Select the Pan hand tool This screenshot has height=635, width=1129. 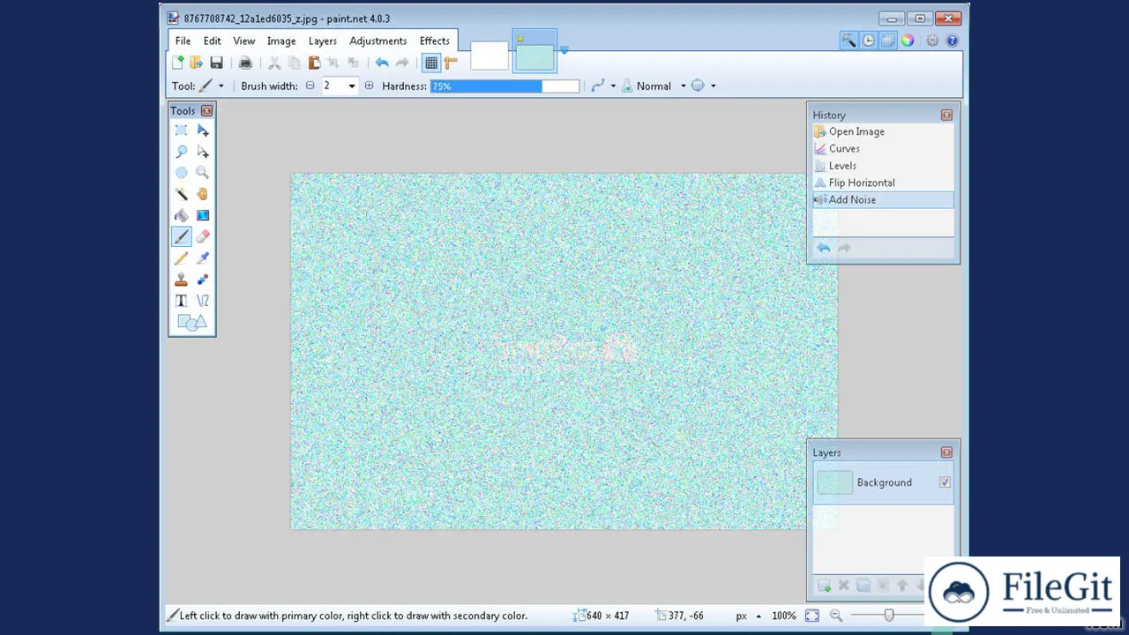(203, 194)
